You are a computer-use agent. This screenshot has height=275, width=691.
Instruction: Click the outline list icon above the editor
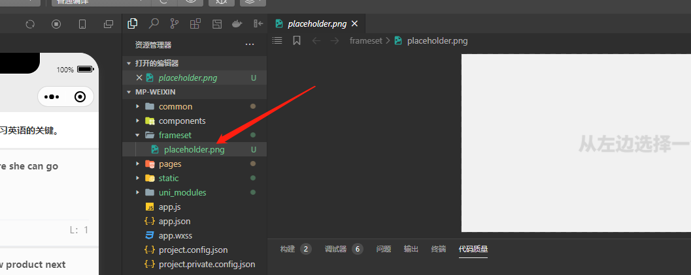point(277,40)
